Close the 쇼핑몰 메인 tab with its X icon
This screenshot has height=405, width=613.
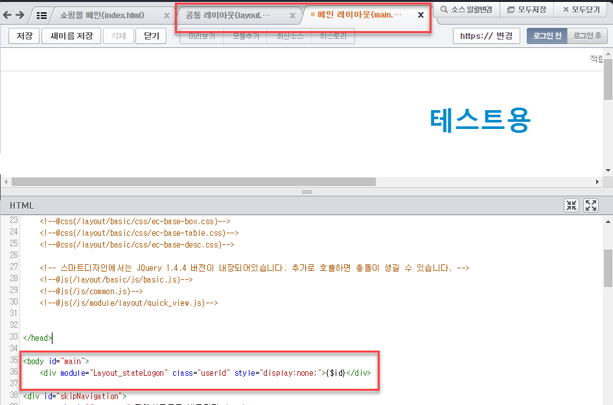[167, 14]
